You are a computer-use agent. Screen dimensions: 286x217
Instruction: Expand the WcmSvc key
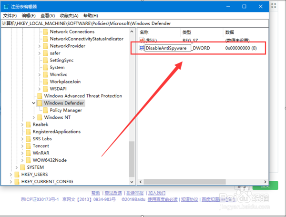[x=40, y=75]
